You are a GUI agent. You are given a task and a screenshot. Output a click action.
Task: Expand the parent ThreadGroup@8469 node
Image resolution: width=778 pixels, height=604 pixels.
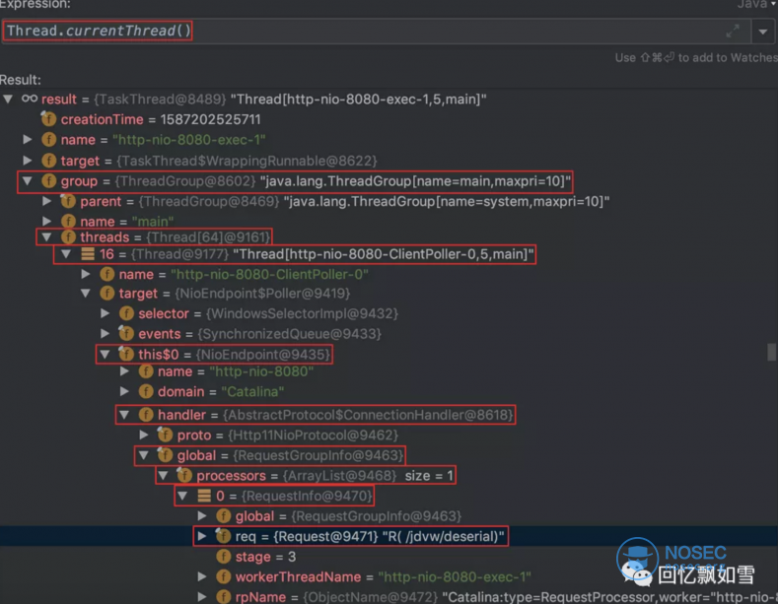tap(46, 201)
